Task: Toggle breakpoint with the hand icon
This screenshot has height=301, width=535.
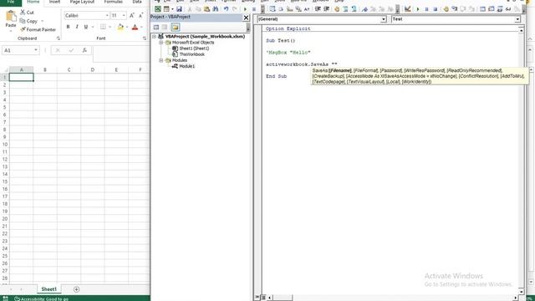Action: pos(446,9)
